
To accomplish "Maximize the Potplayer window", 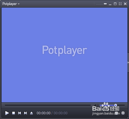I will pos(115,4).
